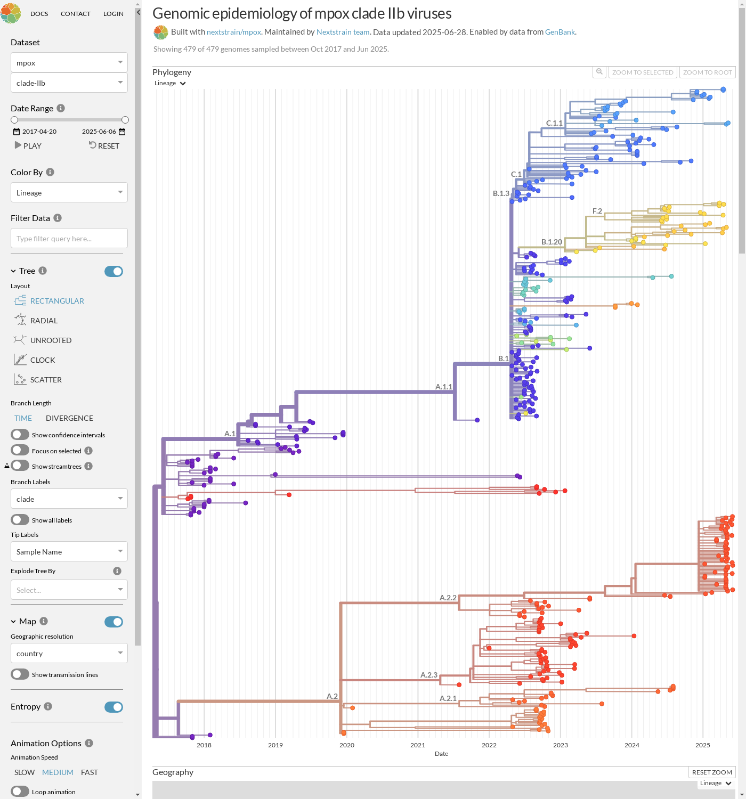
Task: Open the nextstrain/mpox link
Action: tap(233, 32)
